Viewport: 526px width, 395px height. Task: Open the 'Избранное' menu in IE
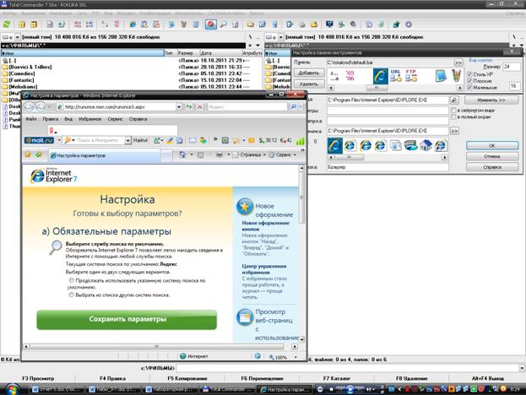point(78,118)
